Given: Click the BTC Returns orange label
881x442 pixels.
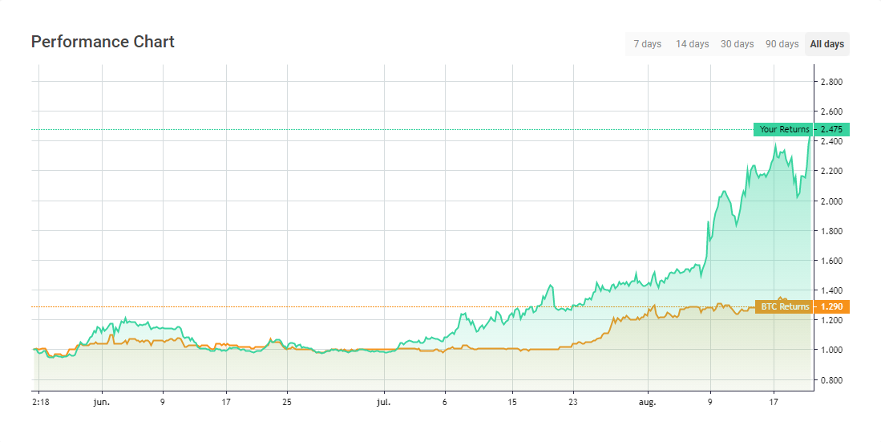Looking at the screenshot, I should pos(784,306).
